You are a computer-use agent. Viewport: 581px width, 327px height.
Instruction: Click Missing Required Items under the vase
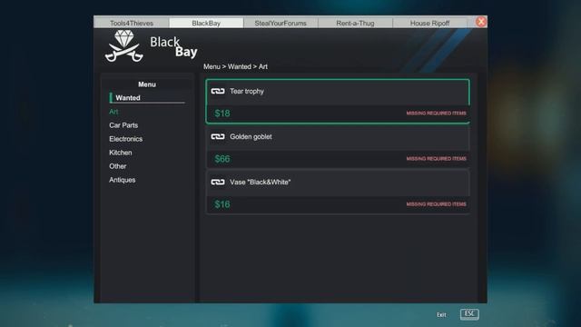coord(436,204)
